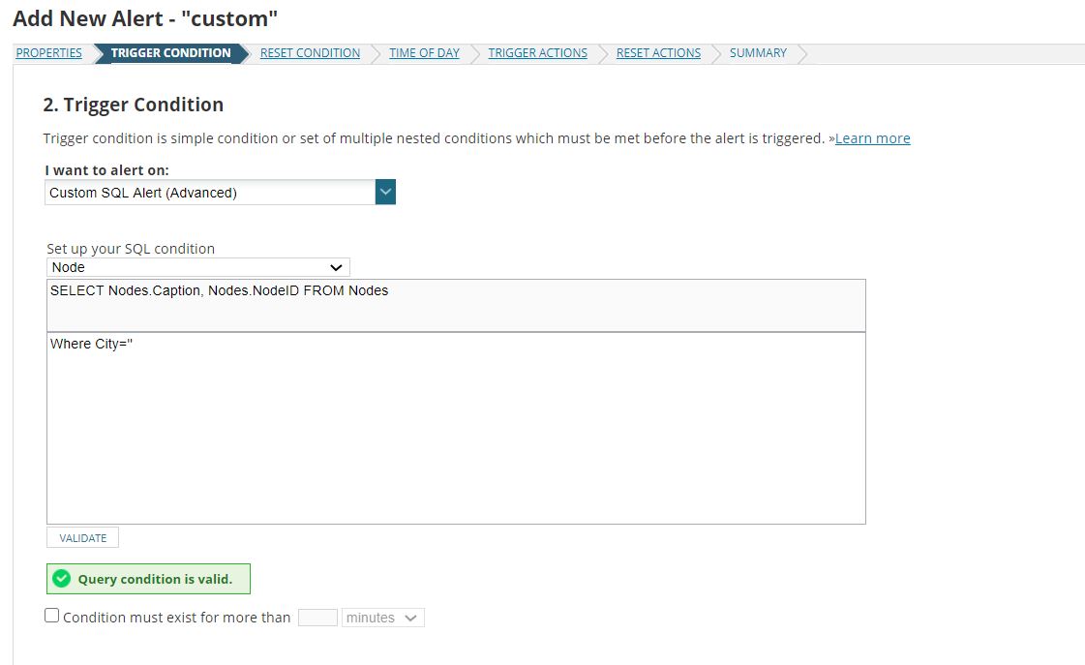Jump to the Trigger Actions step
The image size is (1085, 665).
[537, 53]
